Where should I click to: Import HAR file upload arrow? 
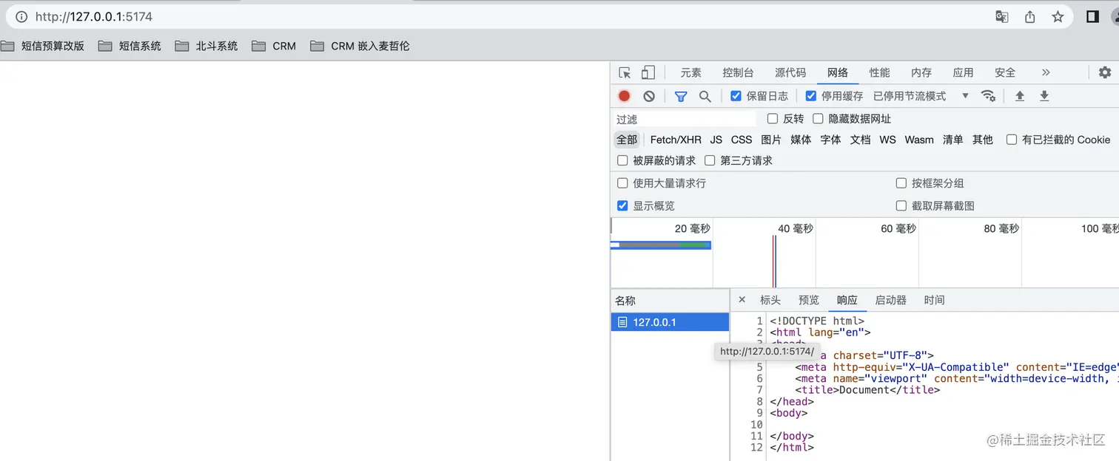coord(1020,96)
